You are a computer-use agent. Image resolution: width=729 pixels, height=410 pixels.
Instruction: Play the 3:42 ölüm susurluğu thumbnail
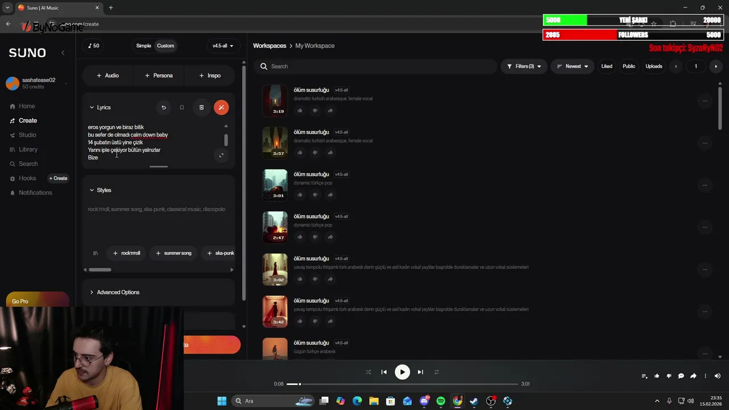[x=275, y=311]
